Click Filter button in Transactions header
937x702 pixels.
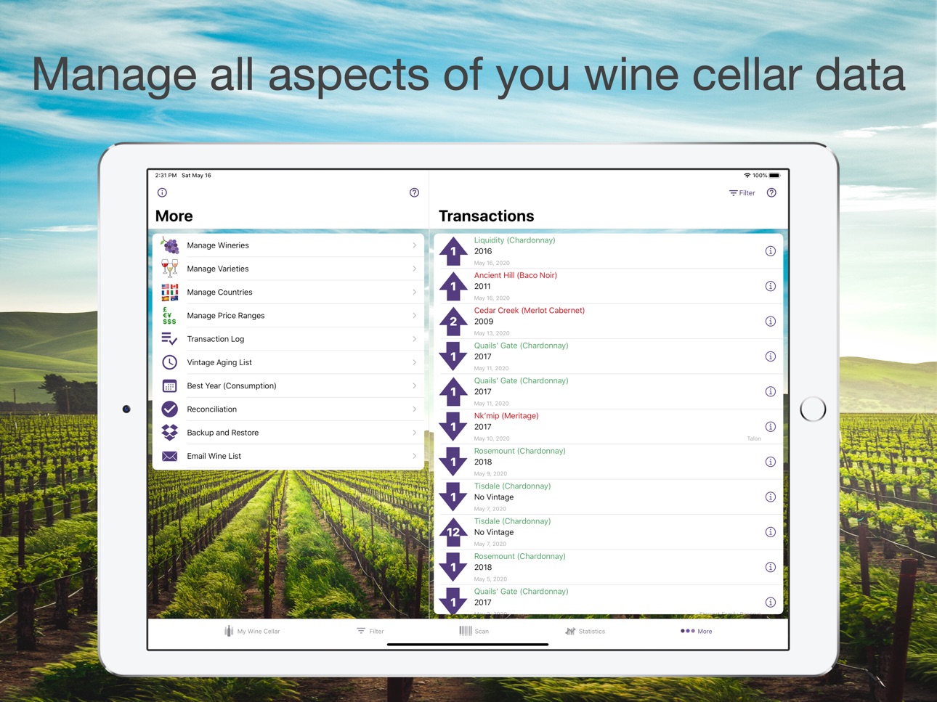point(742,193)
